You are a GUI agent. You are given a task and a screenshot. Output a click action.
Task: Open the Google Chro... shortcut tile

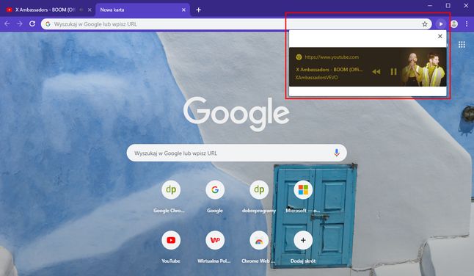click(x=171, y=197)
